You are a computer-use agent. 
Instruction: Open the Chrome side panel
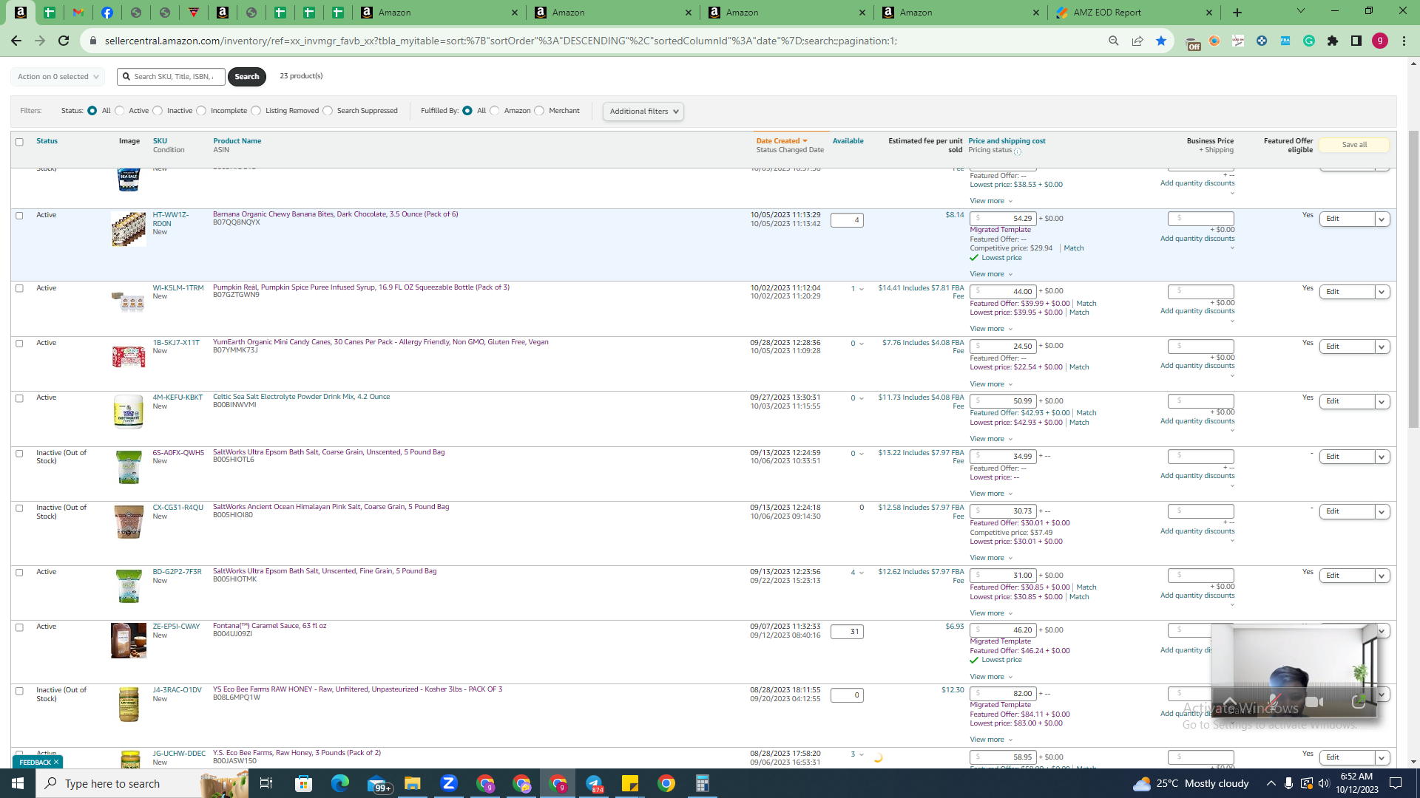pyautogui.click(x=1356, y=41)
